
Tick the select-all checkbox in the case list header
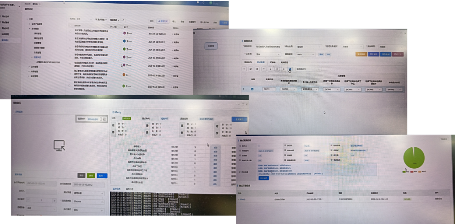(x=70, y=26)
